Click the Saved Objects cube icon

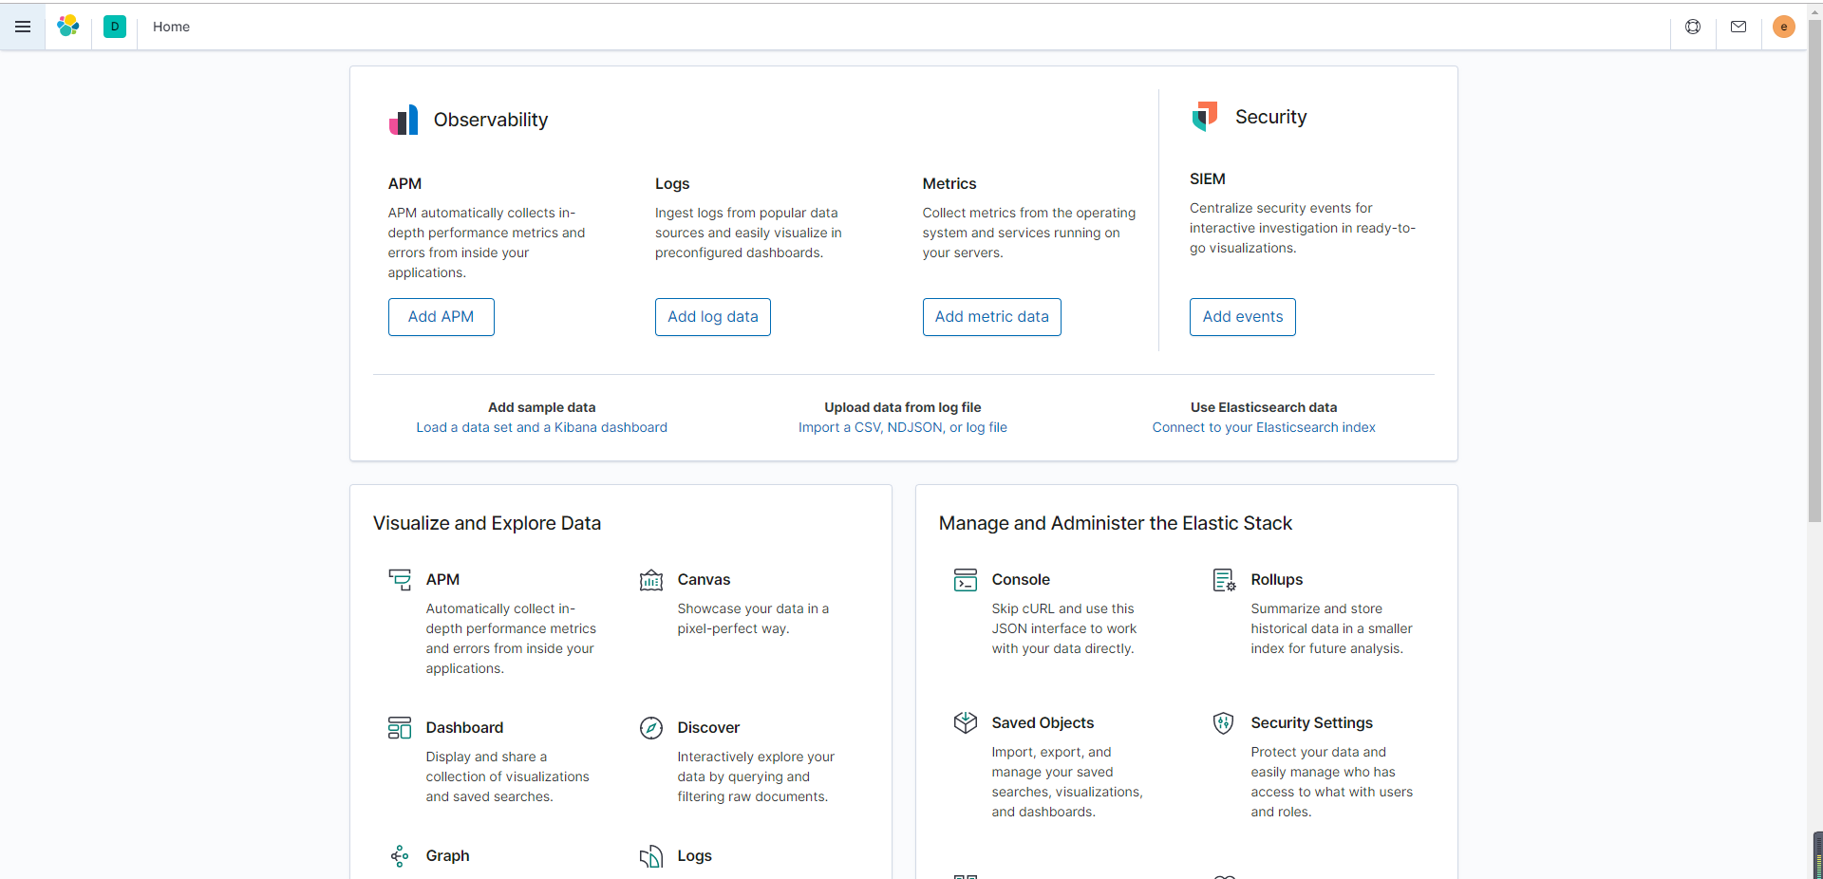(966, 723)
